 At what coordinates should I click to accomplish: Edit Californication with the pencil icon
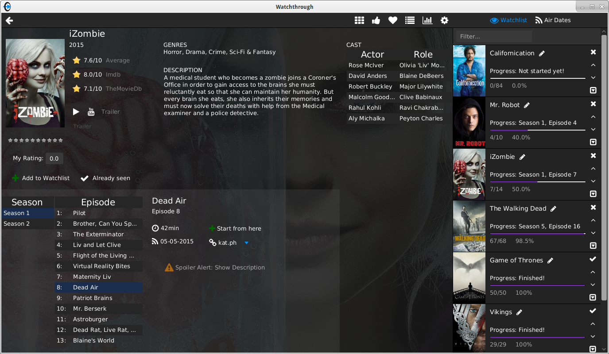point(542,54)
